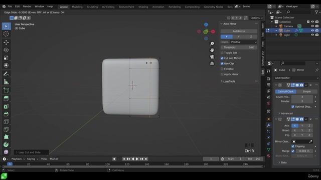Choose the Scale tool
Screen dimensions: 321x180
click(6, 58)
